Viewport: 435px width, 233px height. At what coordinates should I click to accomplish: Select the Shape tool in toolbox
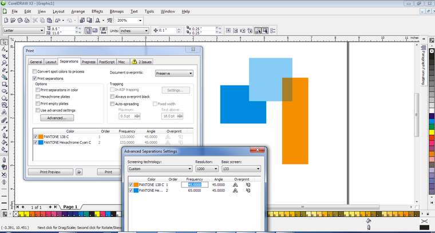pos(4,49)
